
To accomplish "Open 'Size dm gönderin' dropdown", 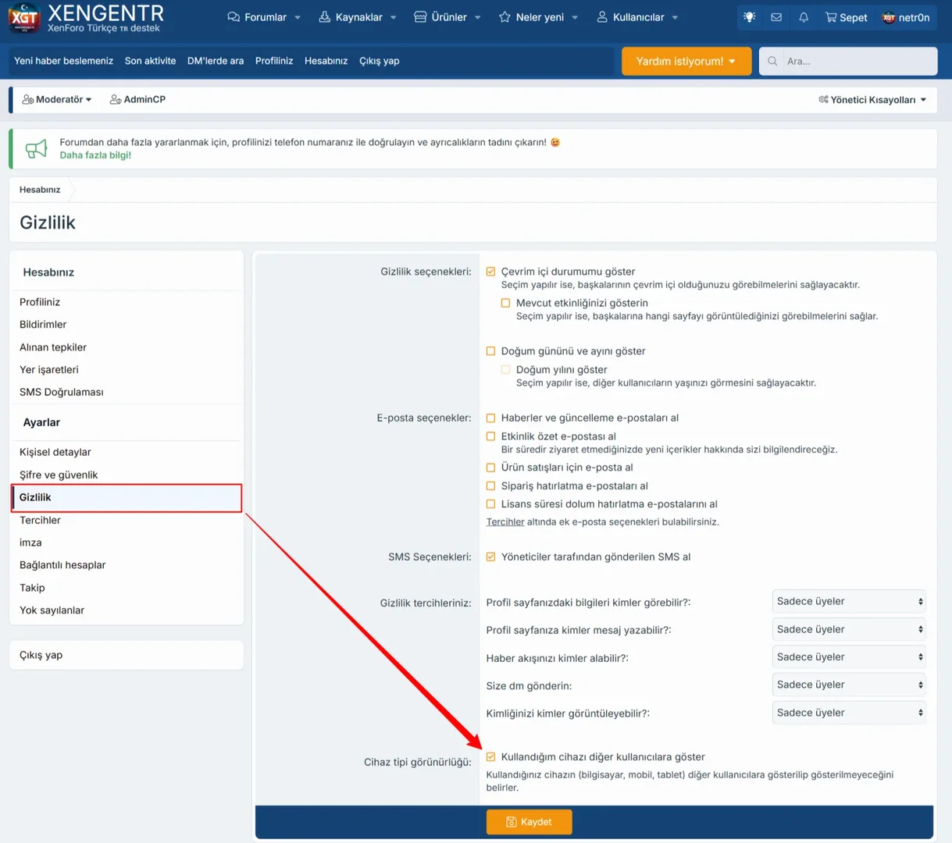I will pyautogui.click(x=849, y=685).
